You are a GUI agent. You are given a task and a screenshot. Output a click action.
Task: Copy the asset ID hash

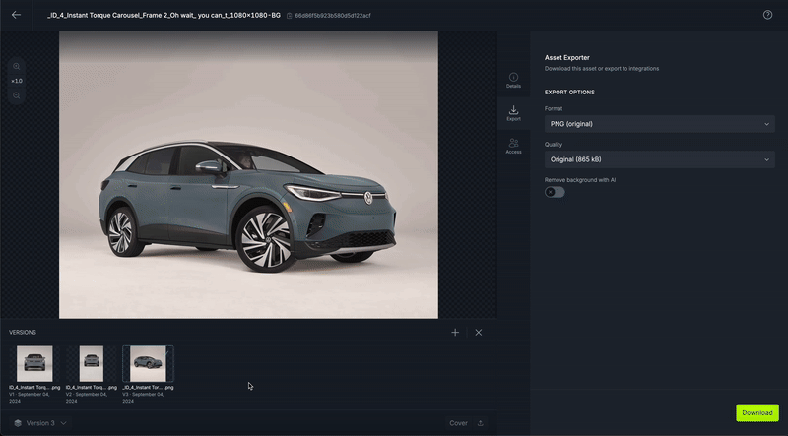pos(290,16)
